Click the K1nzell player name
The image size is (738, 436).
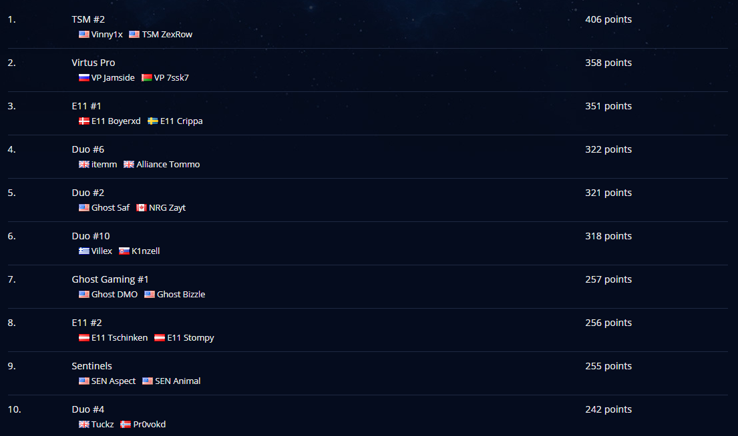point(146,251)
